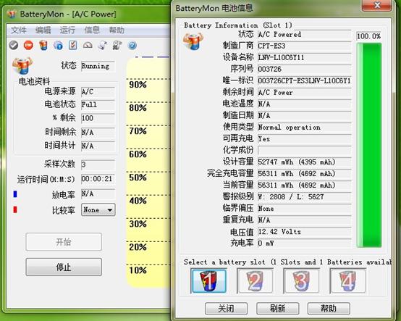The height and width of the screenshot is (321, 401).
Task: Click the 使用类型 Normal operation value
Action: 304,128
